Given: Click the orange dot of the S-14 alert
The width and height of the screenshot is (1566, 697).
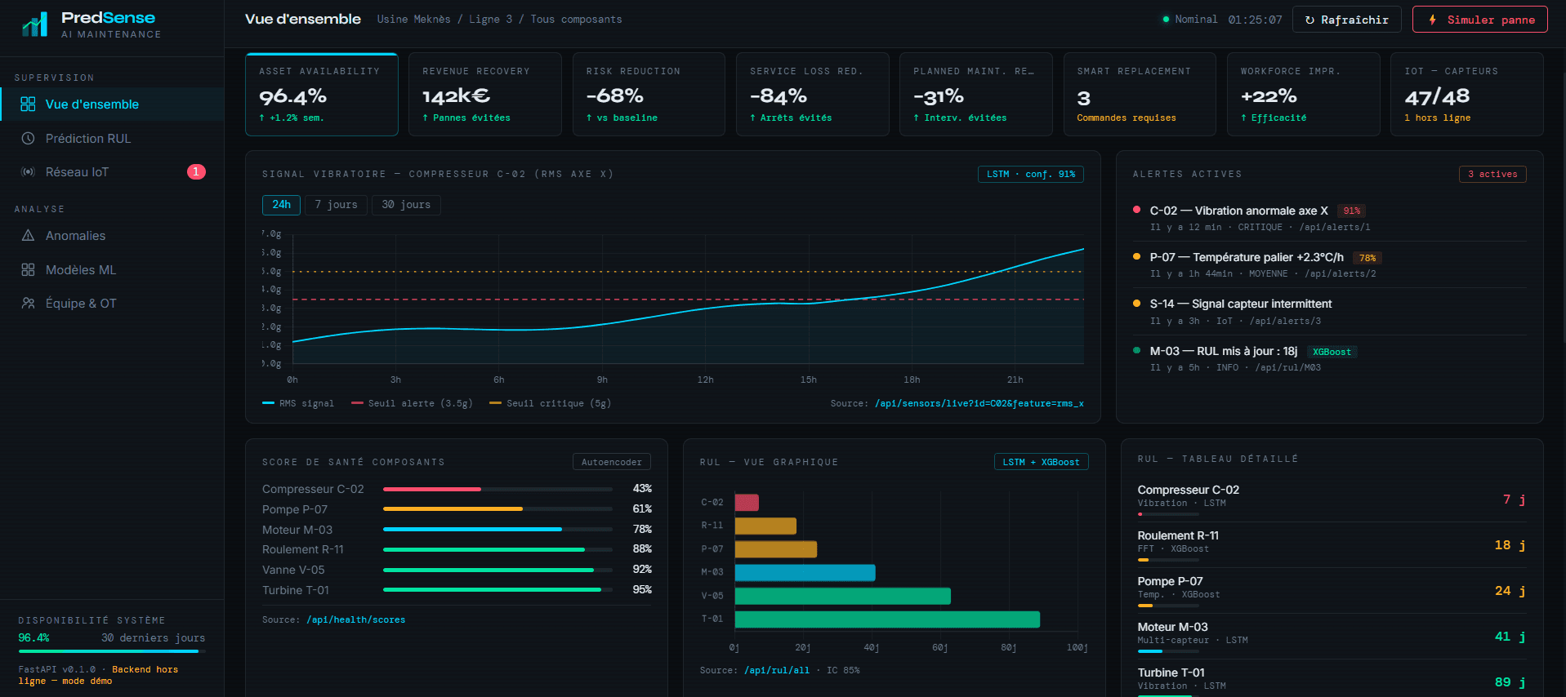Looking at the screenshot, I should (x=1136, y=303).
